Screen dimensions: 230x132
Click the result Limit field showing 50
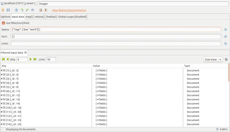[x=51, y=59]
